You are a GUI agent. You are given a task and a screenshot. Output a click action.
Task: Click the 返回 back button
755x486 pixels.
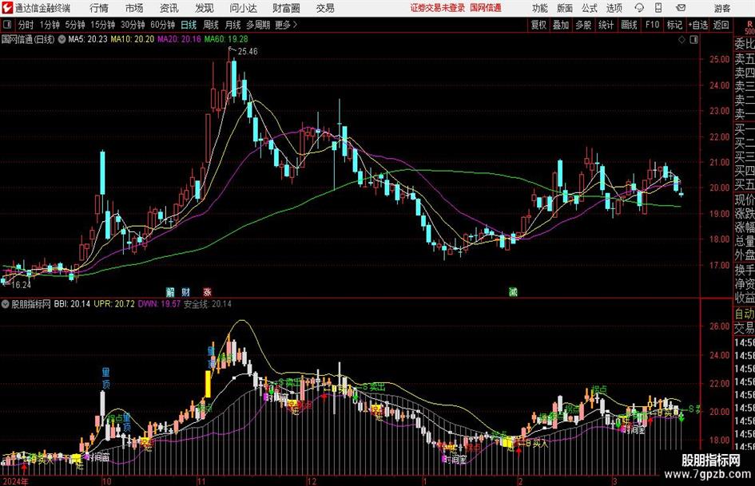point(721,25)
